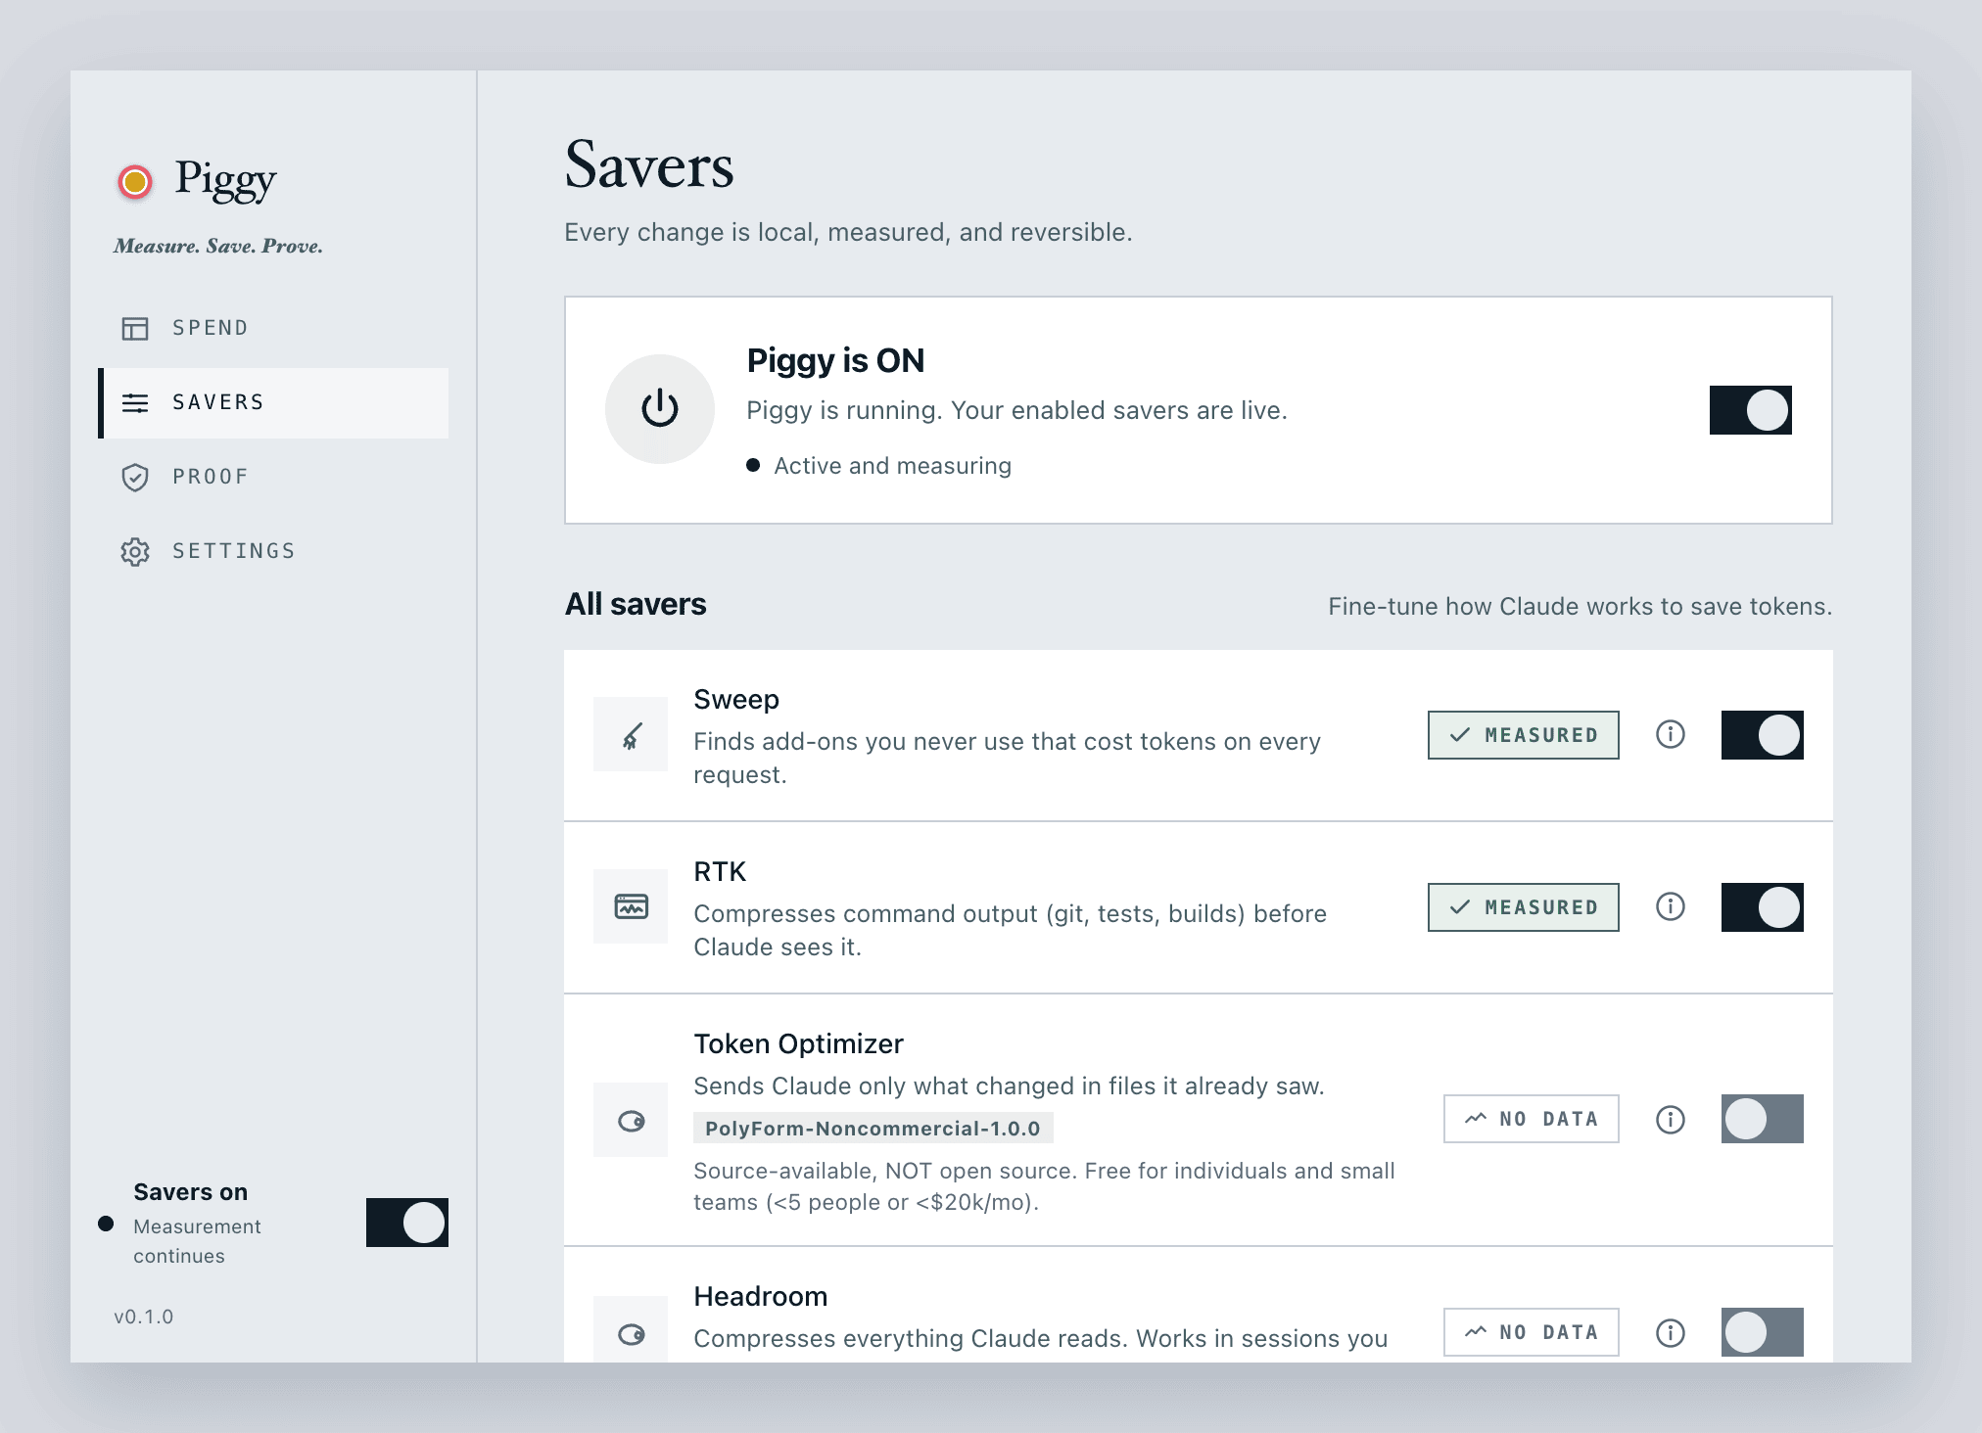Click the Piggy app name text
1982x1433 pixels.
(x=225, y=180)
